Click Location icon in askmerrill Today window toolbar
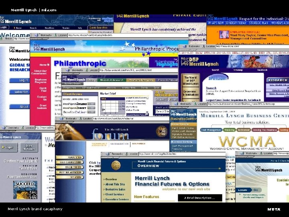This screenshot has width=289, height=217. click(87, 70)
